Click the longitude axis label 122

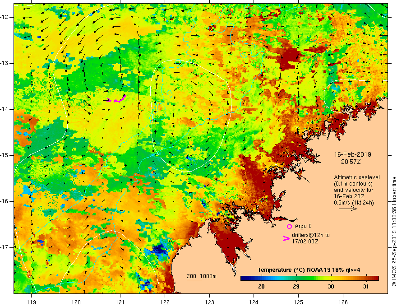(x=165, y=302)
